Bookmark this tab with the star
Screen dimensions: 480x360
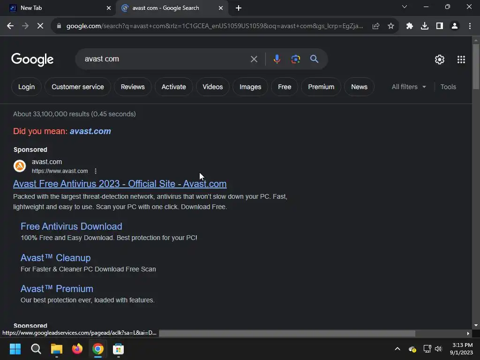click(x=391, y=26)
